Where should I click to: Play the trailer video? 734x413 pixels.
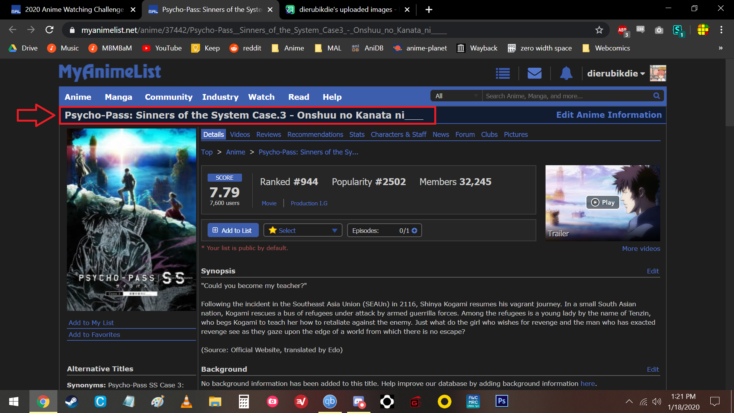point(603,202)
